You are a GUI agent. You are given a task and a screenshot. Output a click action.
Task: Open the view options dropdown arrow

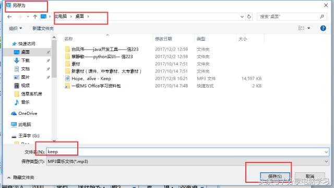308,28
